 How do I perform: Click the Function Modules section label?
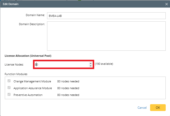tap(16, 74)
